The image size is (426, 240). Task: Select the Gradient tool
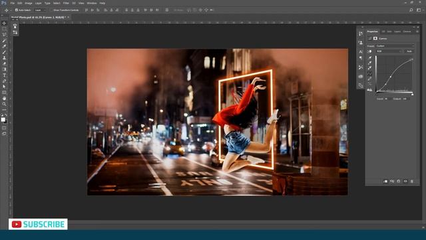pyautogui.click(x=4, y=69)
